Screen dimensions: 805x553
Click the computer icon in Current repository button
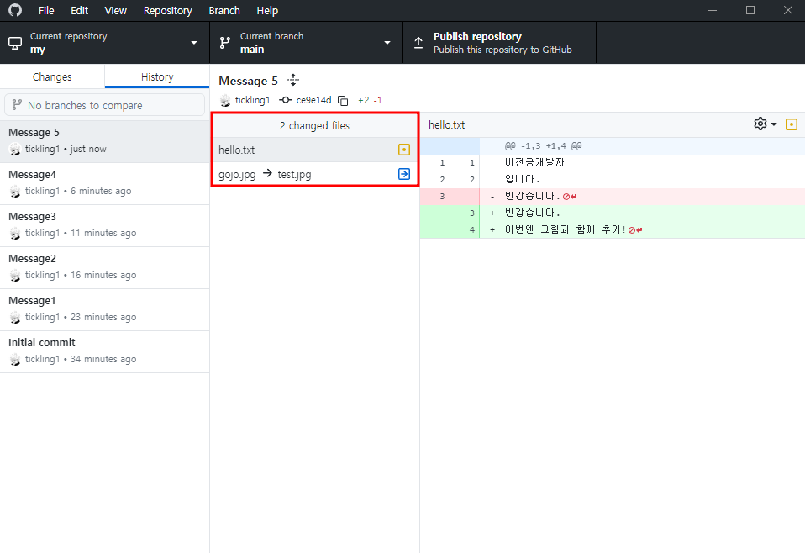[x=15, y=43]
